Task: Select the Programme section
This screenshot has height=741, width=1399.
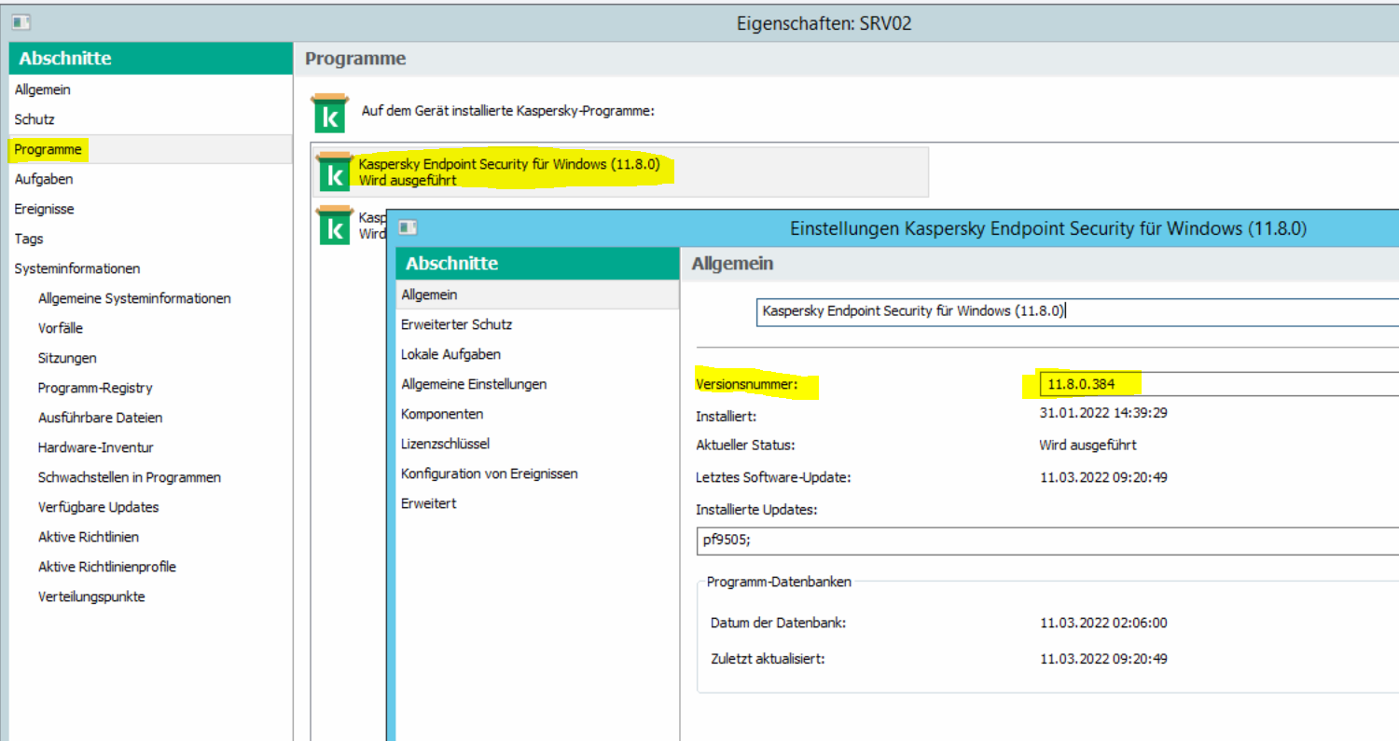Action: [48, 149]
